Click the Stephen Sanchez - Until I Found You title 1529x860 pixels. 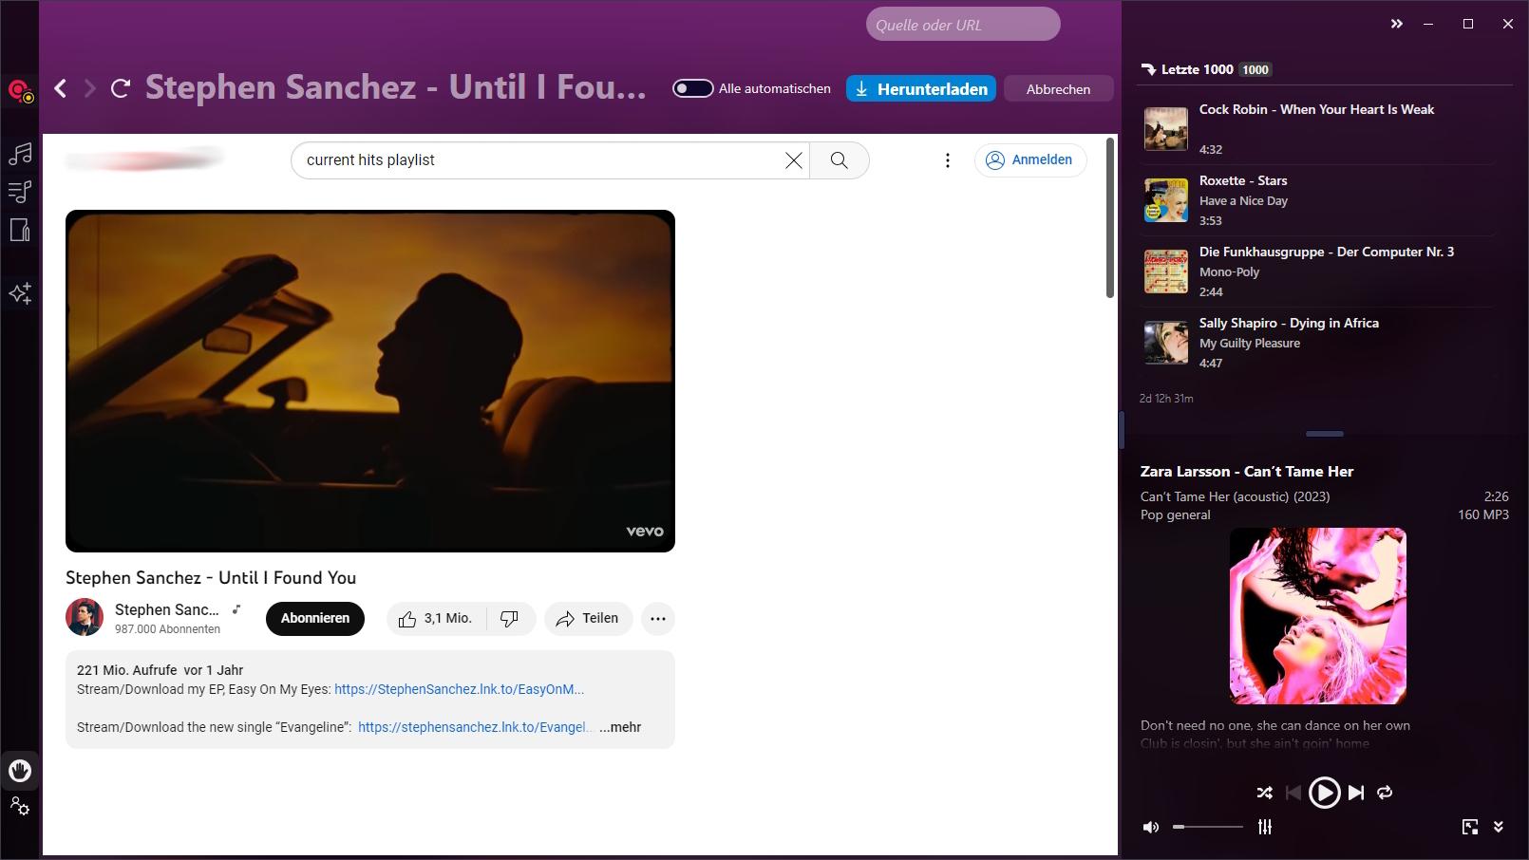coord(211,578)
